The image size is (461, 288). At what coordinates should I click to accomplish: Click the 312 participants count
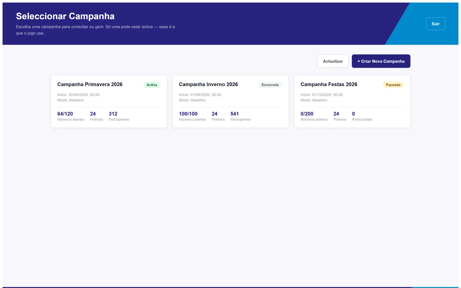point(113,114)
